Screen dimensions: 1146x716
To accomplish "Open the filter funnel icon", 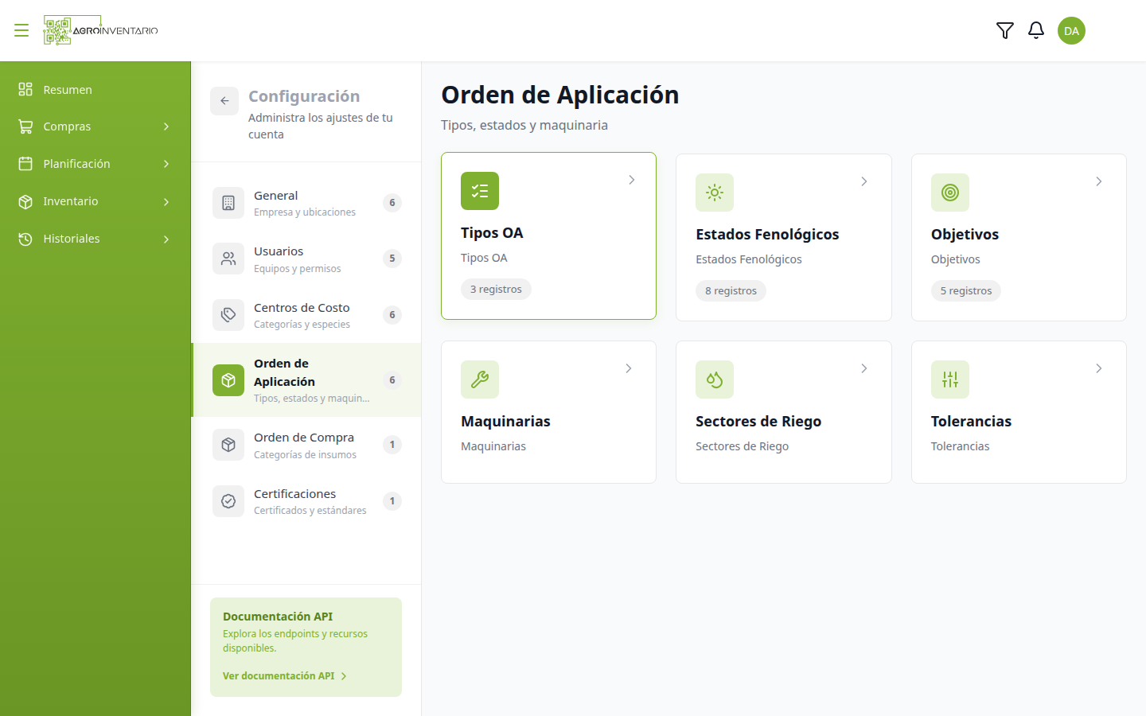I will [1005, 30].
